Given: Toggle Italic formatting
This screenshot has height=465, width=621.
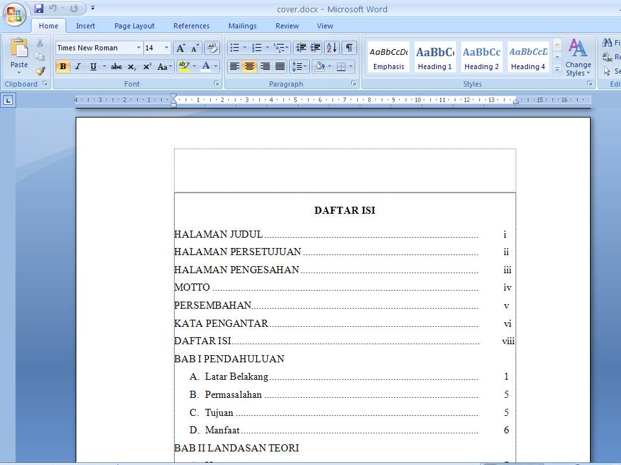Looking at the screenshot, I should pyautogui.click(x=78, y=67).
